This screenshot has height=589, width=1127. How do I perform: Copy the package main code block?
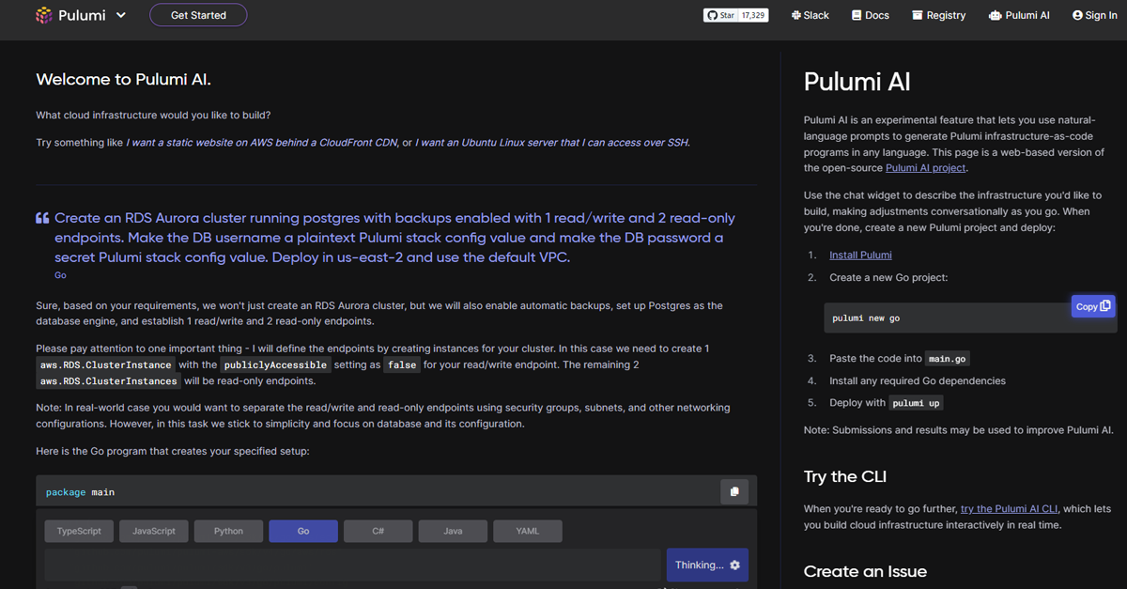tap(734, 491)
